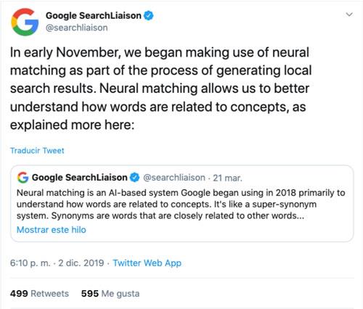This screenshot has height=309, width=363.
Task: Click Mostrar este hilo link
Action: coord(52,230)
